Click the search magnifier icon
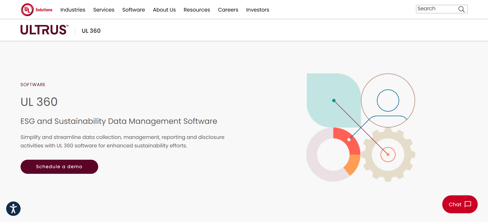The height and width of the screenshot is (222, 488). coord(462,9)
